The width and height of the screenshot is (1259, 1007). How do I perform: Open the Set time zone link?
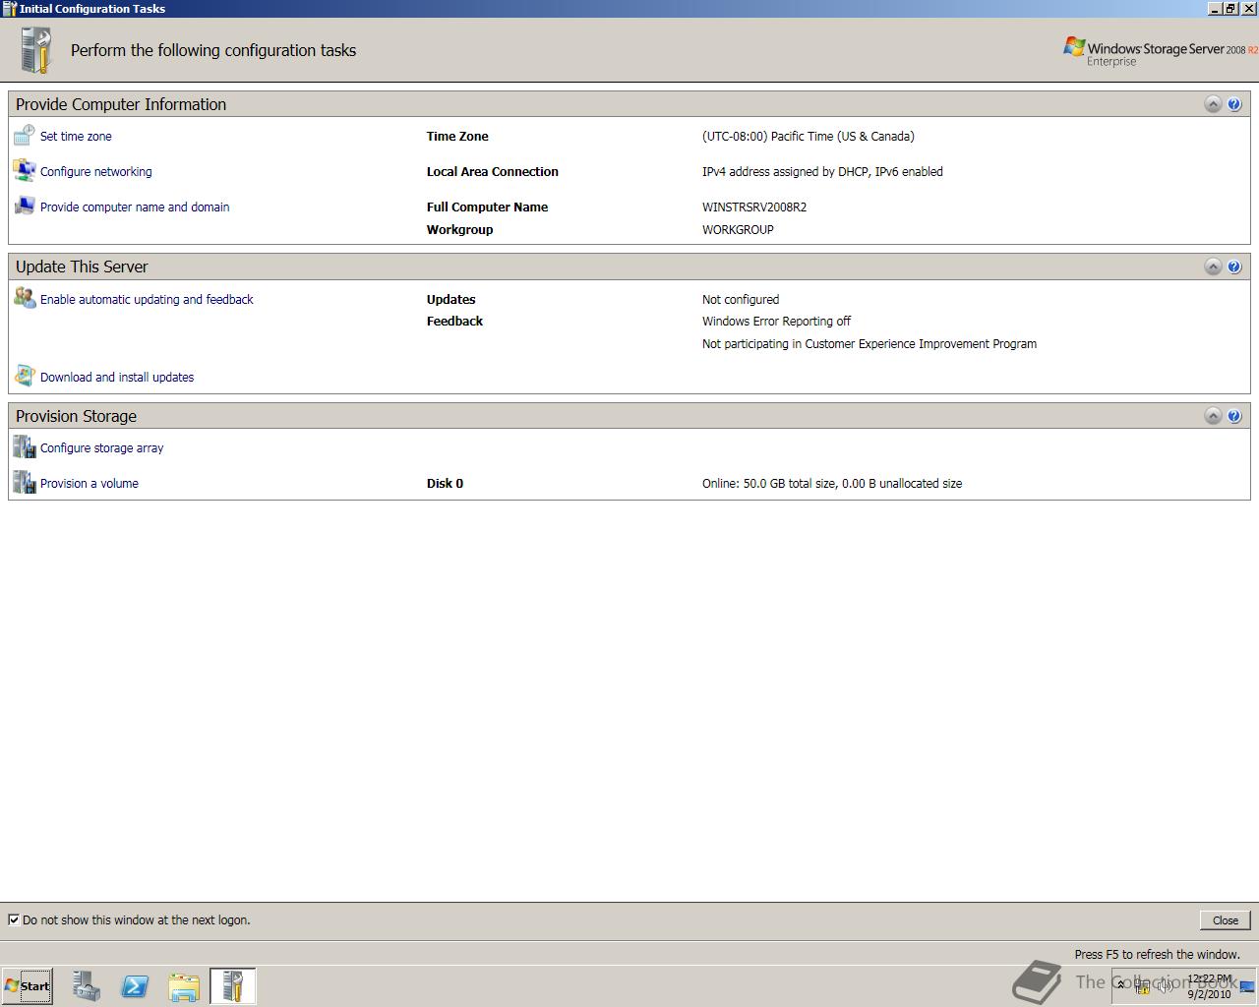tap(76, 137)
